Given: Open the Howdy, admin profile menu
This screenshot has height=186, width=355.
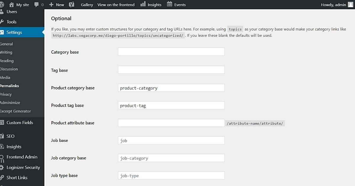Looking at the screenshot, I should pyautogui.click(x=333, y=4).
